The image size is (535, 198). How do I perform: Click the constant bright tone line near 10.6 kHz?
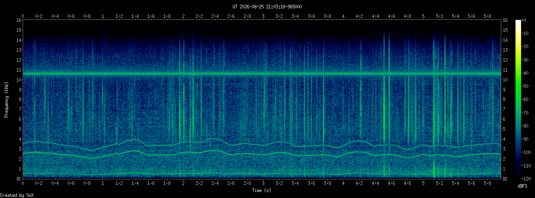click(262, 74)
